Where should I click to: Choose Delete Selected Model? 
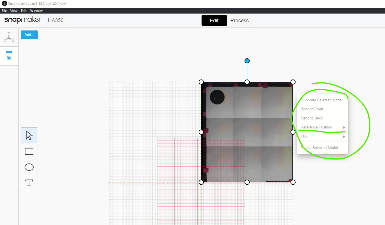tap(319, 148)
